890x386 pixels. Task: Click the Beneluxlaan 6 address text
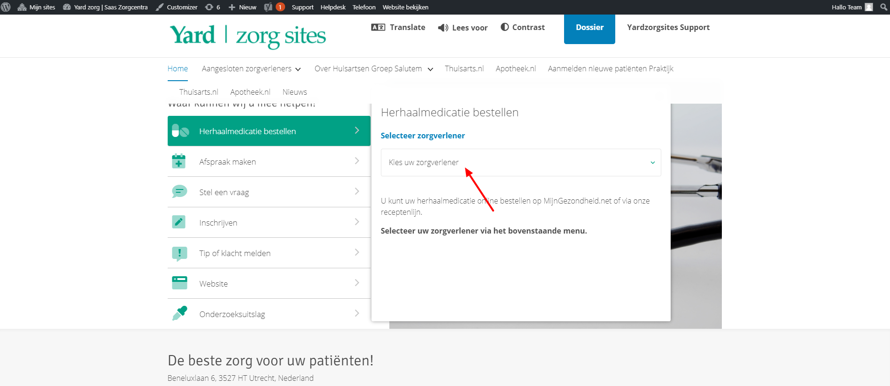[240, 378]
